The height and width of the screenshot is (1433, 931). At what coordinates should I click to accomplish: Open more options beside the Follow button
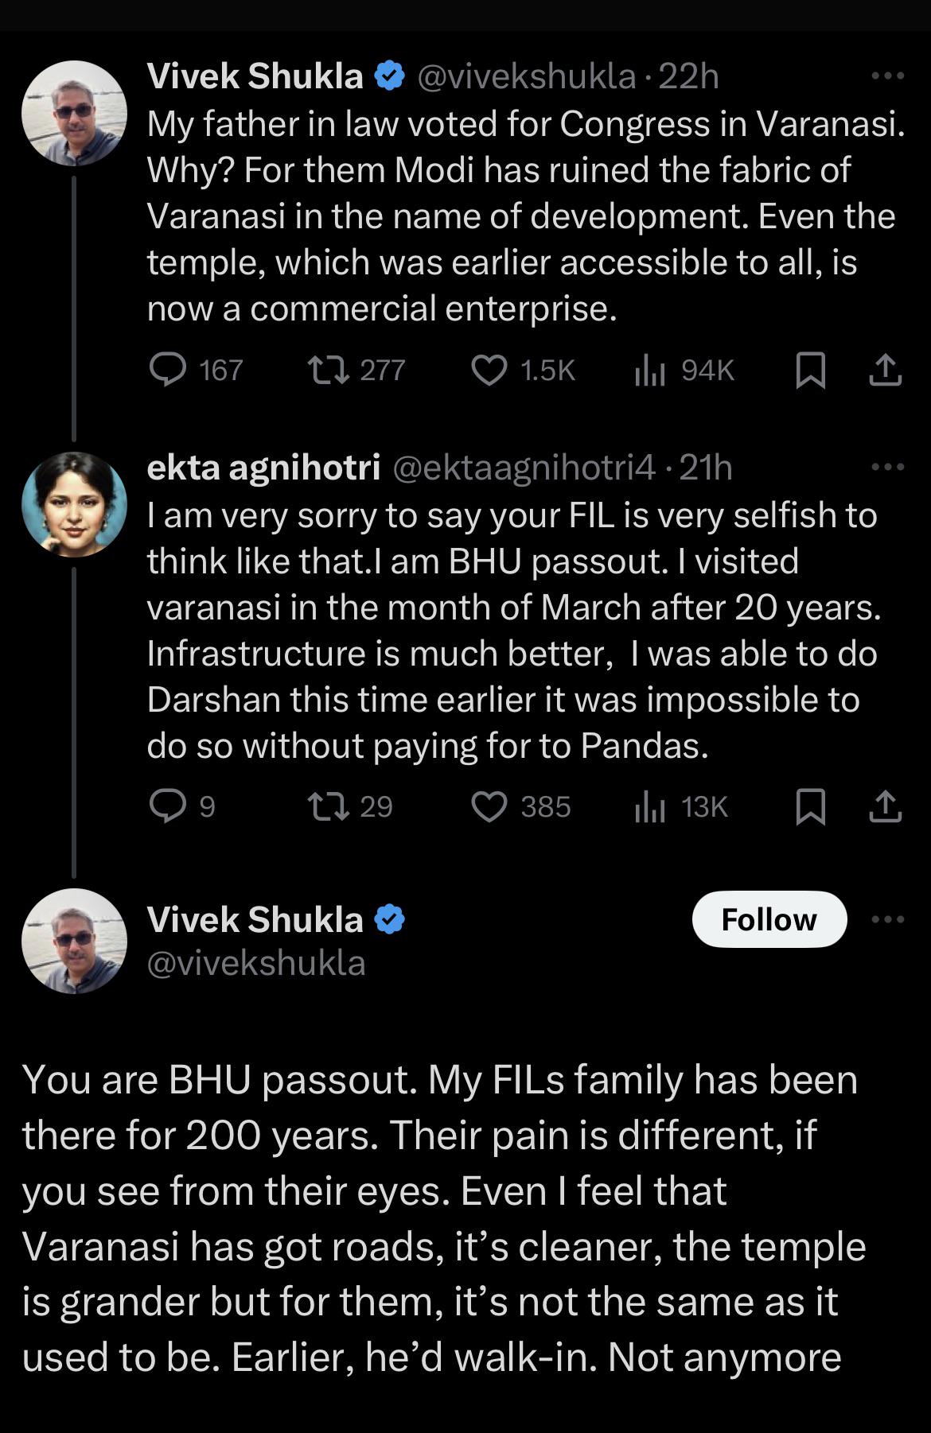(x=887, y=919)
